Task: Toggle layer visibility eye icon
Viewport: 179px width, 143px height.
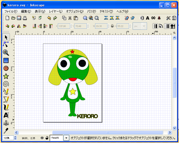Action: (x=42, y=138)
